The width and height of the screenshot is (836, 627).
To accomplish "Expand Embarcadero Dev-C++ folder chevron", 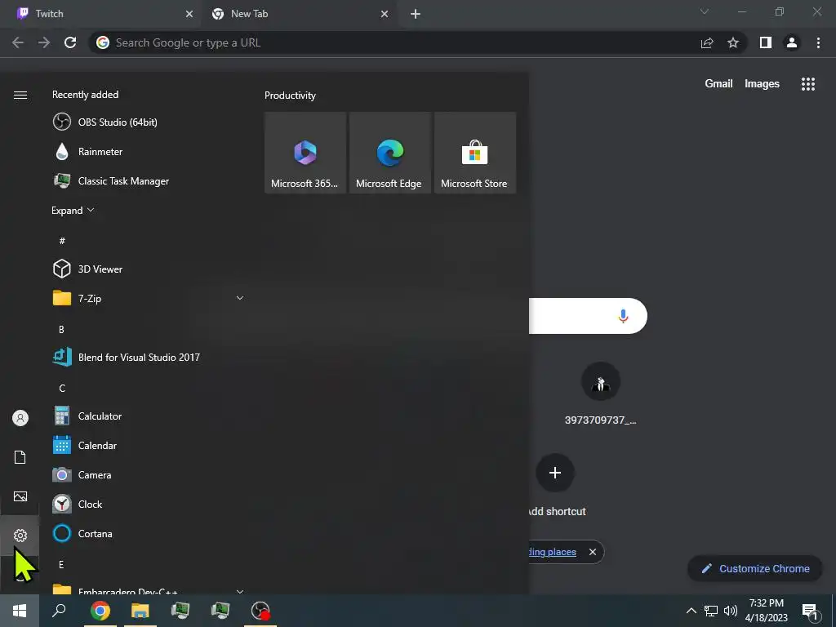I will point(240,591).
